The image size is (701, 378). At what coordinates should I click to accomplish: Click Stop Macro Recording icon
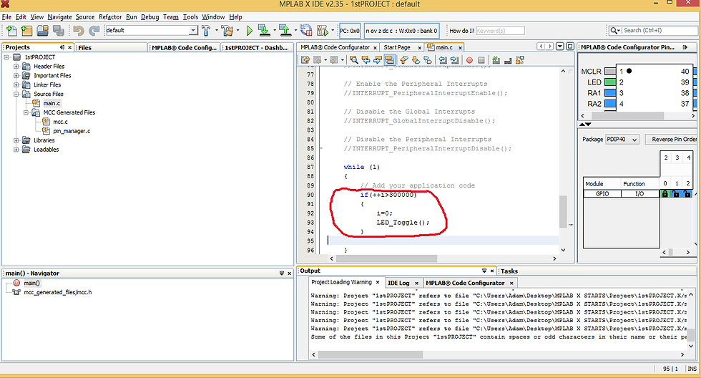(x=481, y=60)
